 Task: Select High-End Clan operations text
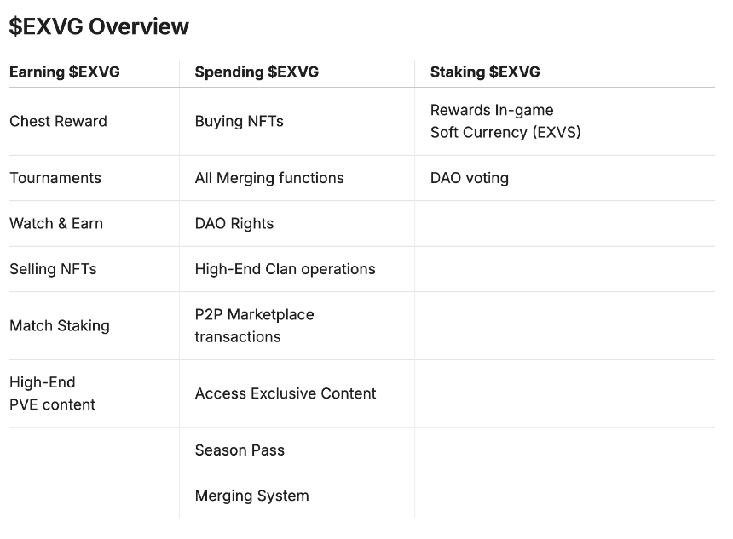(286, 269)
